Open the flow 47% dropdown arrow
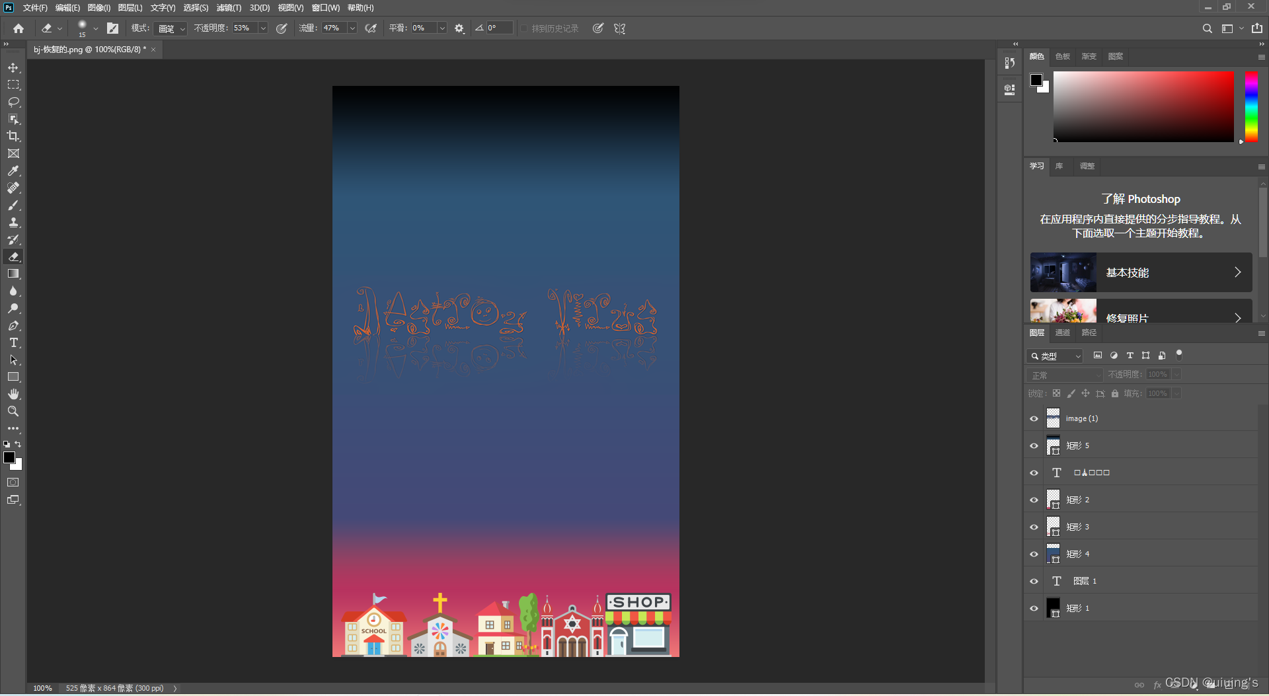The image size is (1269, 696). (352, 28)
